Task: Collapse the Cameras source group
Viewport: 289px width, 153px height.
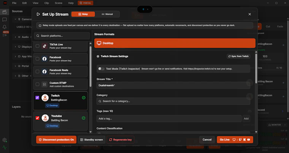Action: pyautogui.click(x=16, y=19)
